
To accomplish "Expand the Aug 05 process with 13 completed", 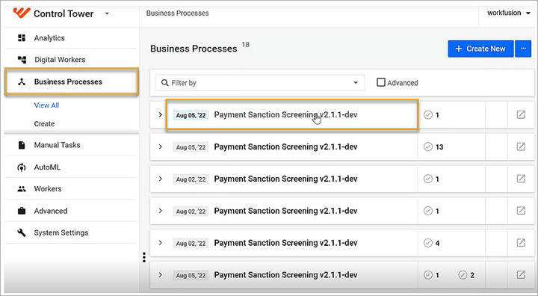I will click(x=160, y=147).
